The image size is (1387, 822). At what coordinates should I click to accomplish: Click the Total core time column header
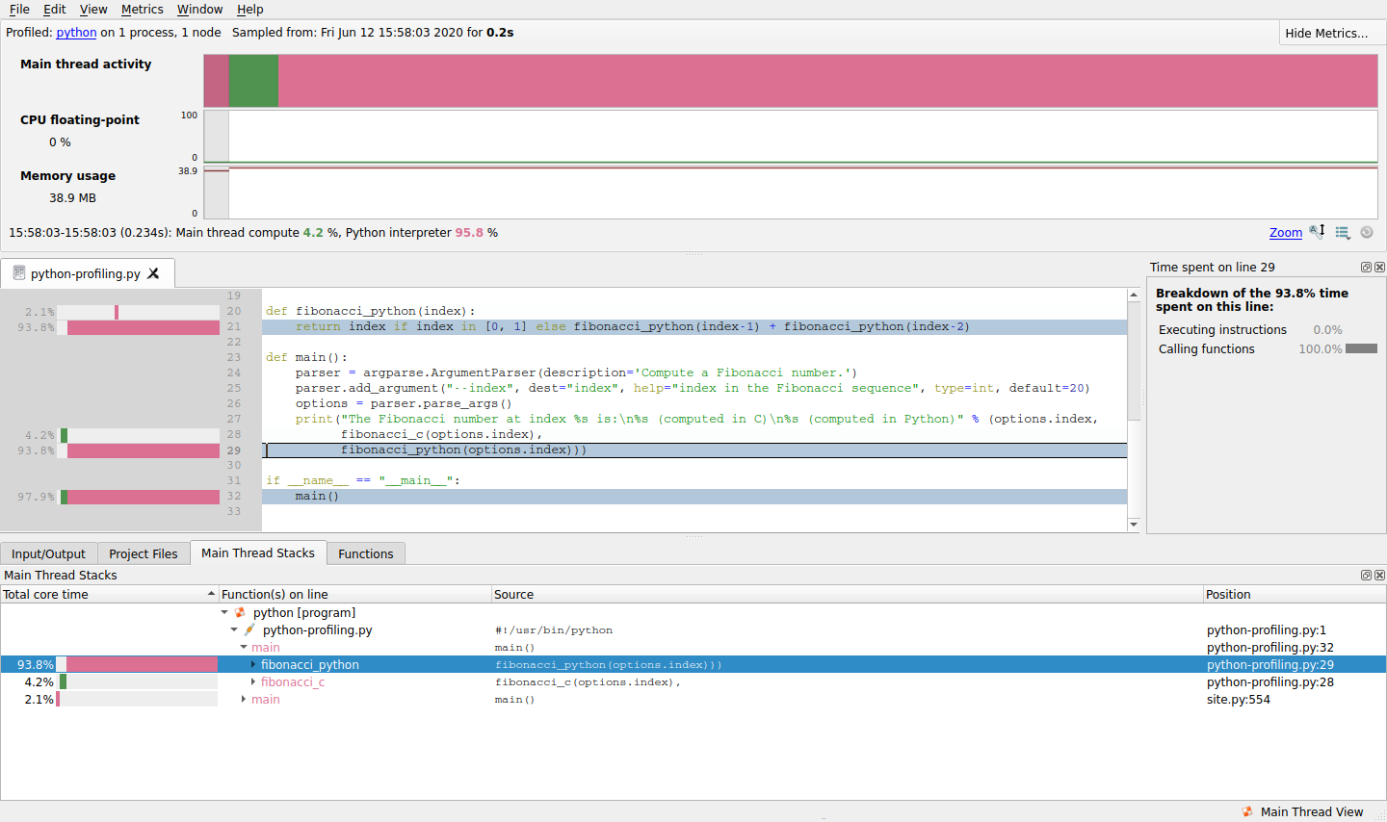pos(109,594)
